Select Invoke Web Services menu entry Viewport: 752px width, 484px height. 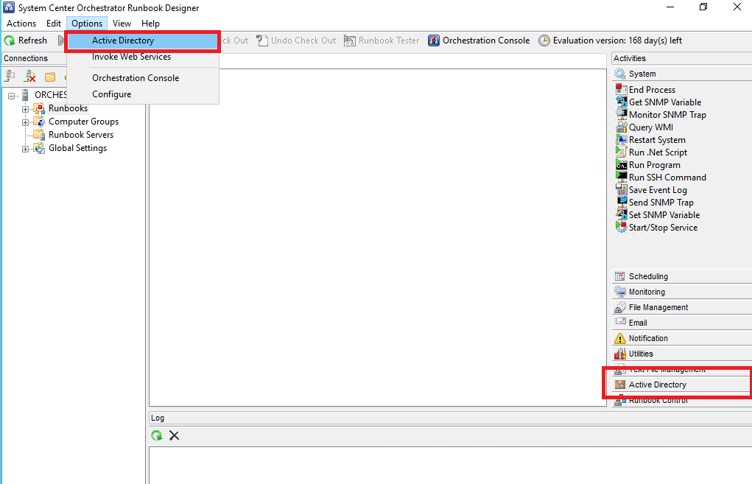pos(131,57)
